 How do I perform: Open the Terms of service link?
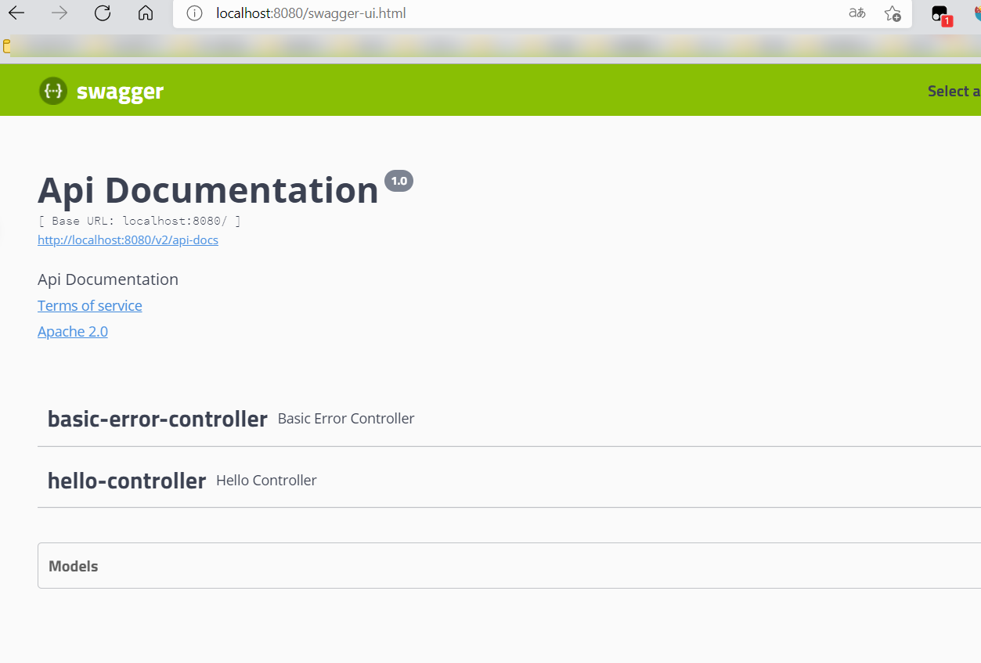90,305
